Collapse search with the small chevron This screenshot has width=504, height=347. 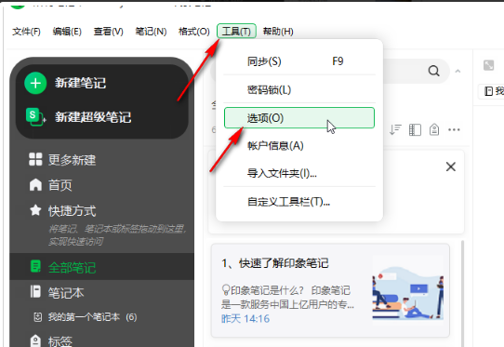(458, 71)
